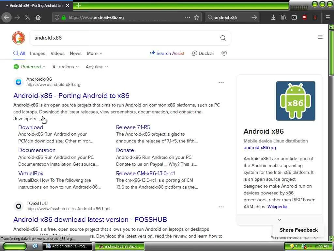334x251 pixels.
Task: Click the security shield tray icon
Action: point(292,246)
